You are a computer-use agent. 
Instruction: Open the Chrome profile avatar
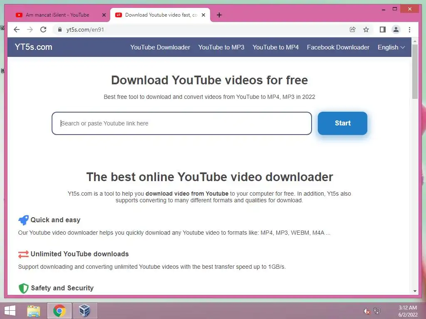click(x=396, y=29)
